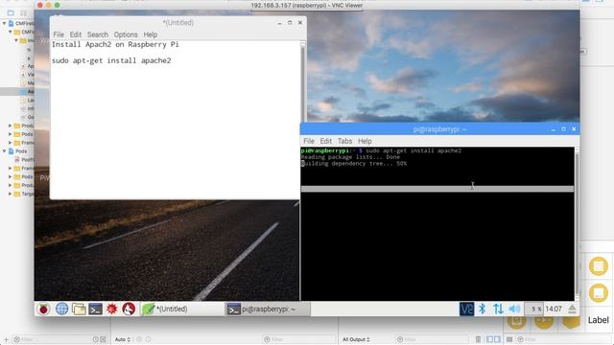Screen dimensions: 614x345
Task: Launch the web browser globe icon
Action: (61, 309)
